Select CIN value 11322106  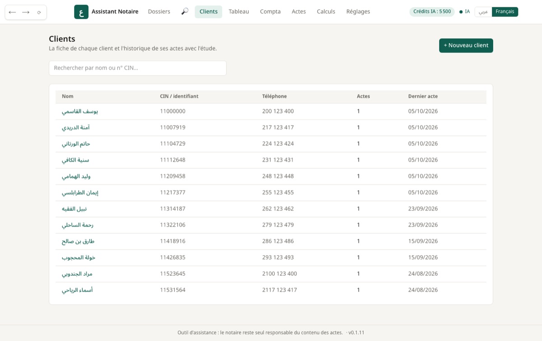(173, 225)
